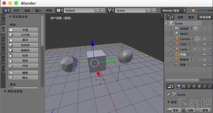This screenshot has height=113, width=213.
Task: Click the 渲染层 secondary icon in outliner
Action: pyautogui.click(x=196, y=28)
